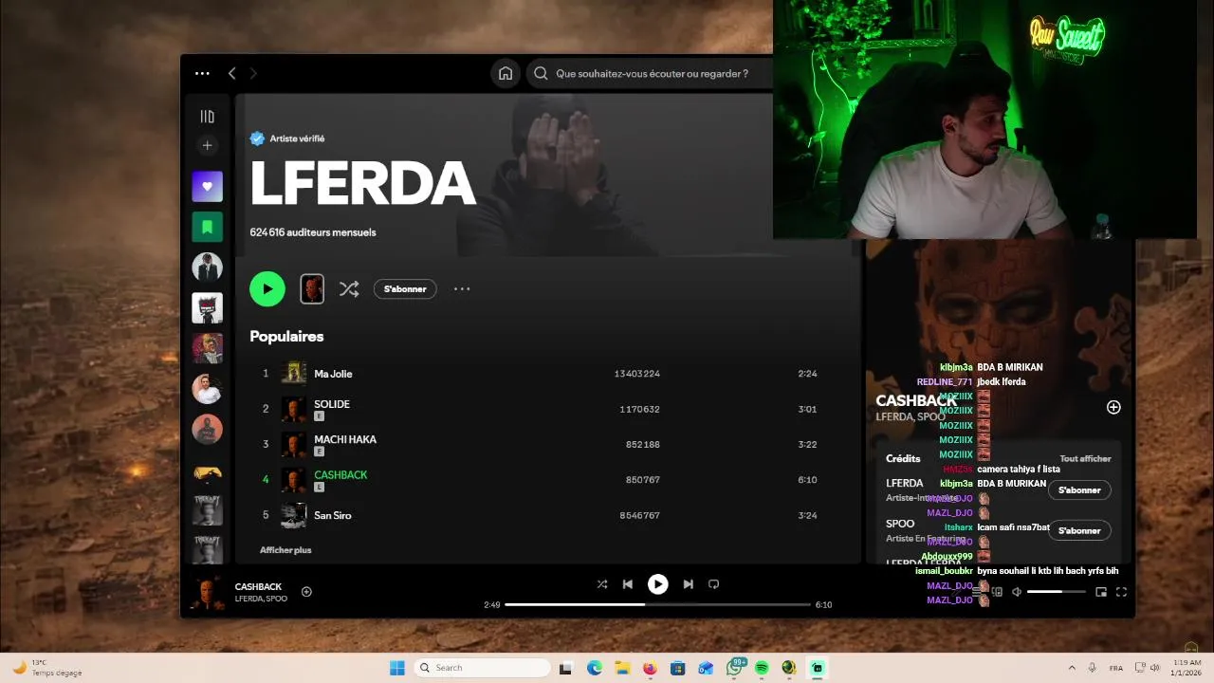Open LFERDA, SPOO artist link in bottom bar
The width and height of the screenshot is (1214, 683).
point(261,599)
